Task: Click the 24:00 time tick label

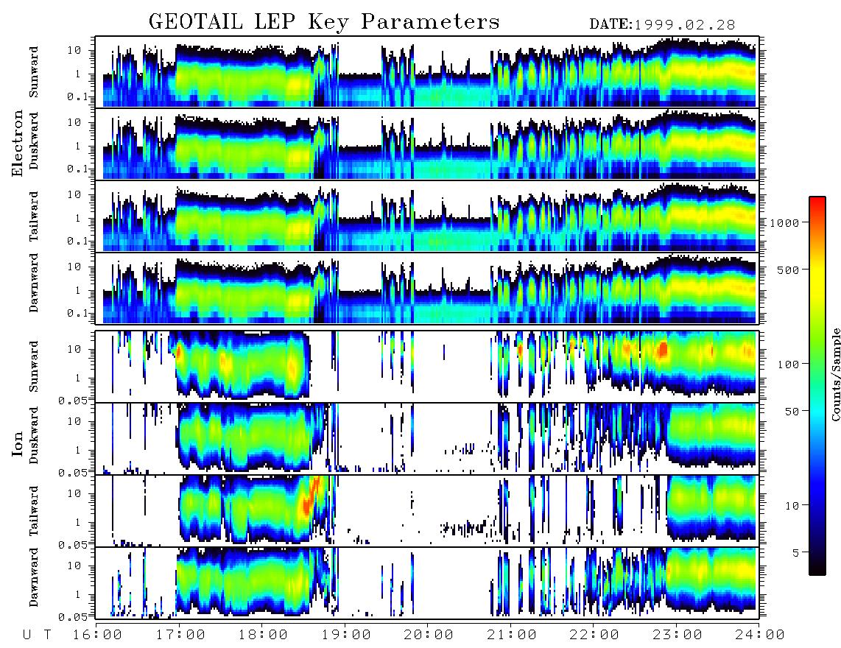Action: [x=759, y=635]
